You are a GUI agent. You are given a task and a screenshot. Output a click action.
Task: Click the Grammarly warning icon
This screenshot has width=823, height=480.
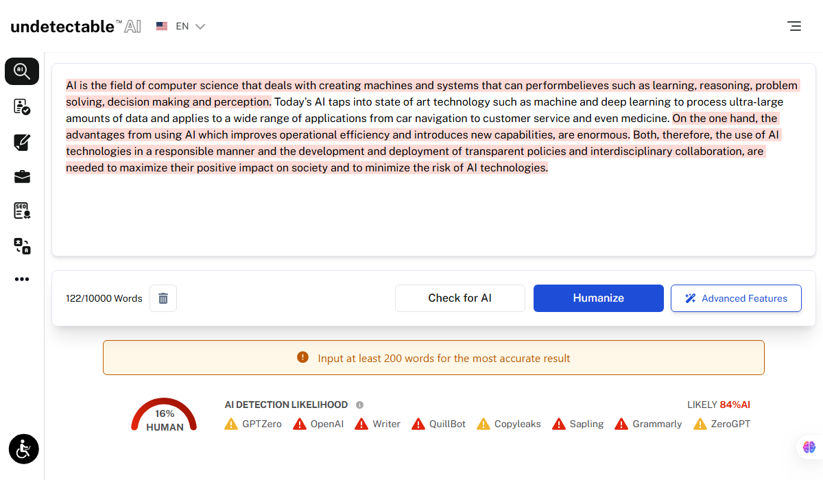pos(621,424)
